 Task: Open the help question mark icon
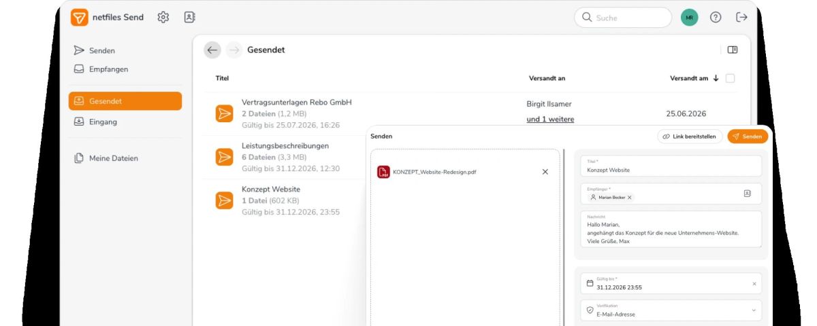point(716,18)
